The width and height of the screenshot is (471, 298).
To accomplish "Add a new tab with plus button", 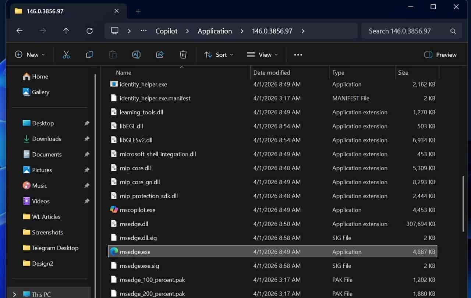I will (x=138, y=11).
